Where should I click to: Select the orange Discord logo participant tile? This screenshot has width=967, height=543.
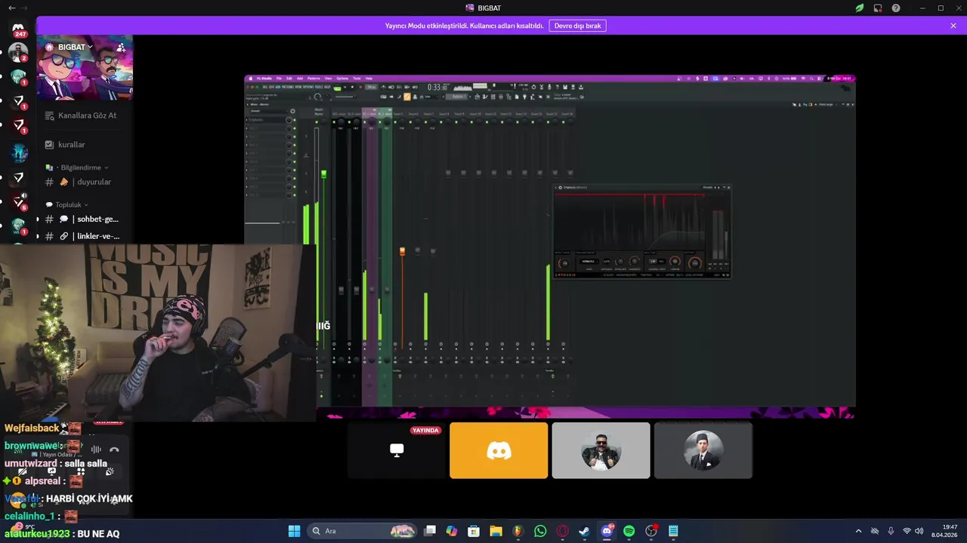tap(499, 450)
